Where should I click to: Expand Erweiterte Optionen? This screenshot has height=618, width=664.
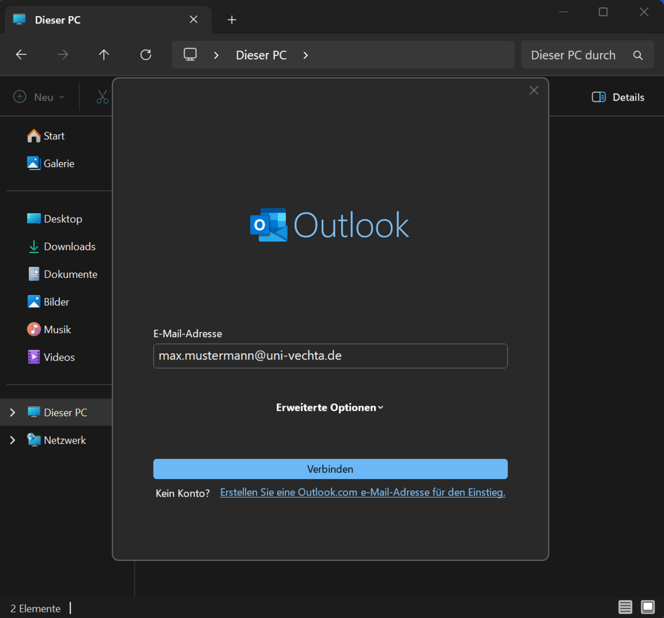pyautogui.click(x=330, y=407)
